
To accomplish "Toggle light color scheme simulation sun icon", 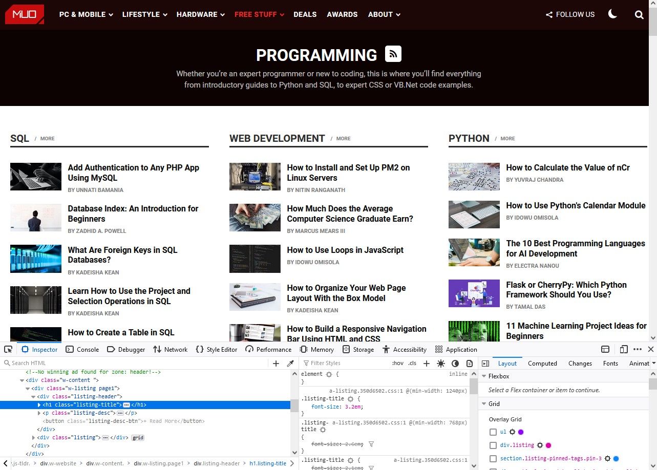I will [441, 364].
